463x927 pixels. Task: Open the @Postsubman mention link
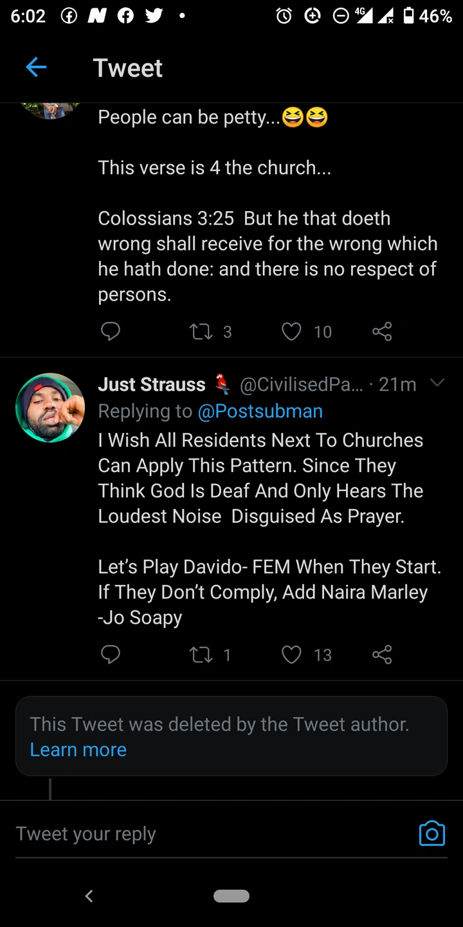coord(260,411)
